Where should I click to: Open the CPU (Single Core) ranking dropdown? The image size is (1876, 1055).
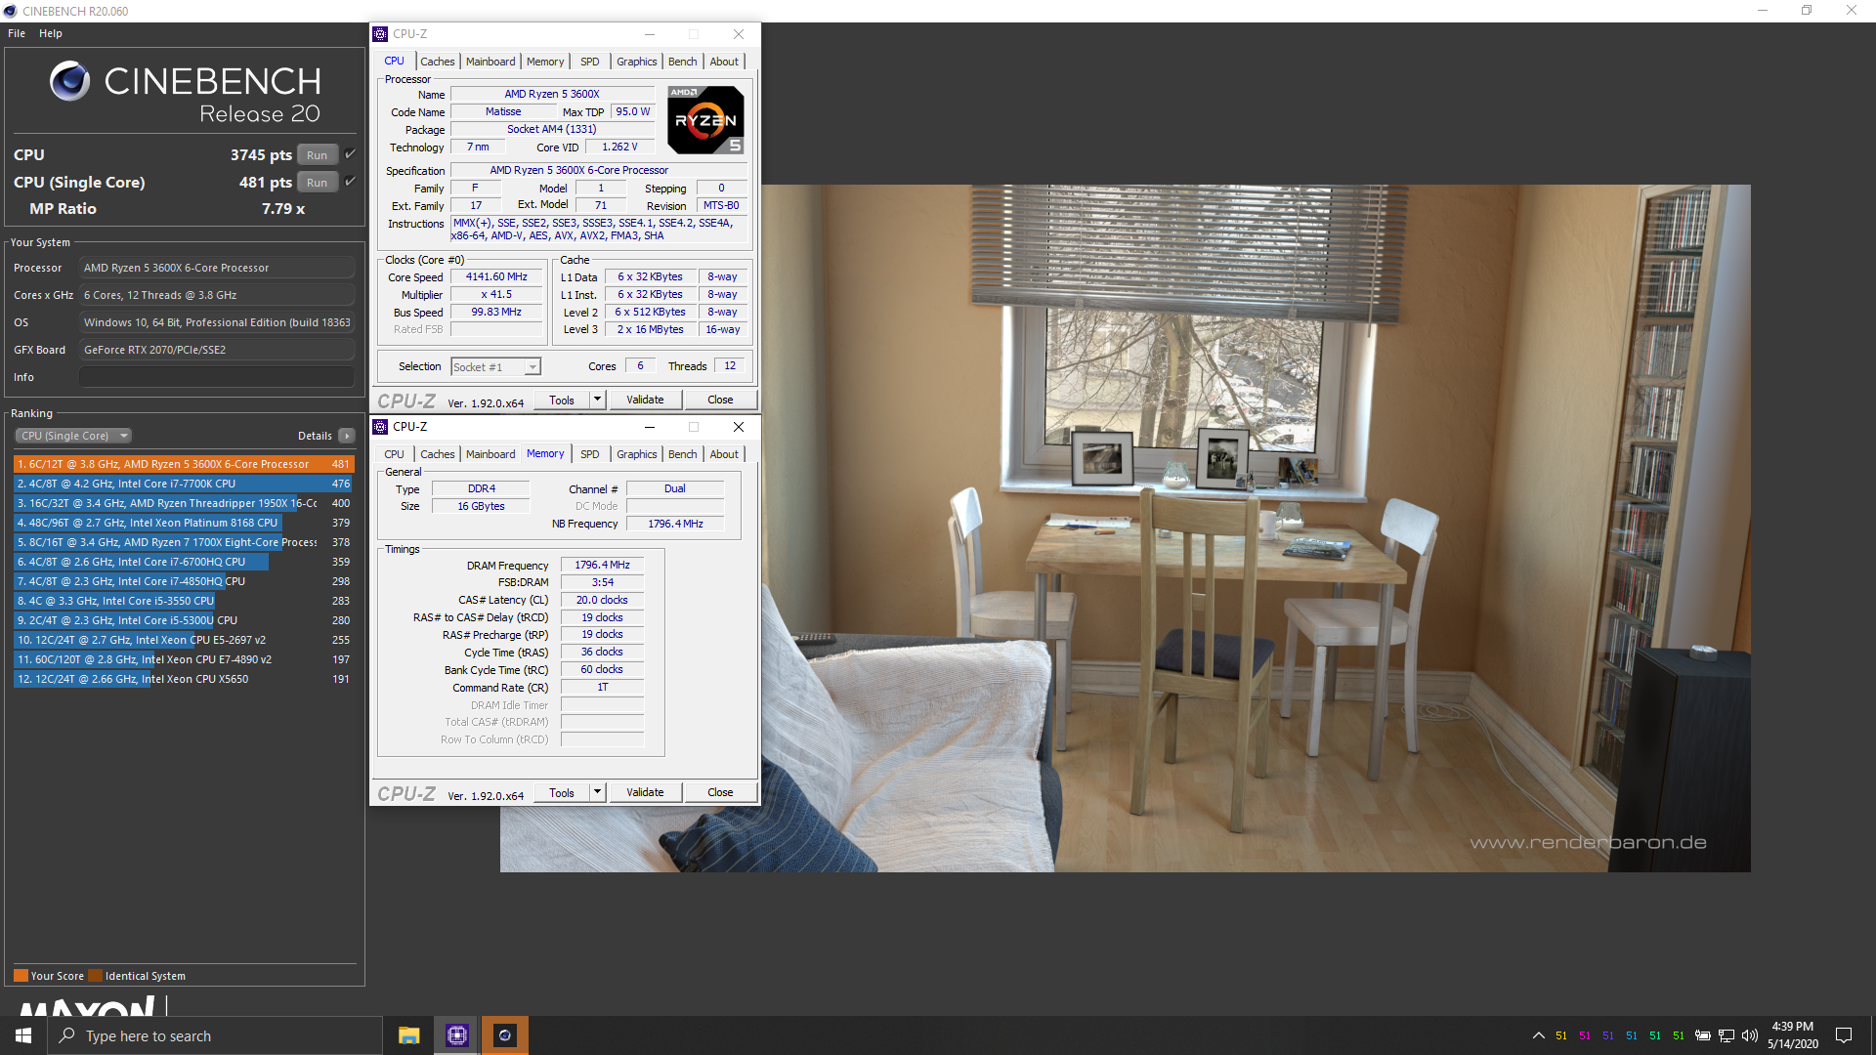coord(73,436)
